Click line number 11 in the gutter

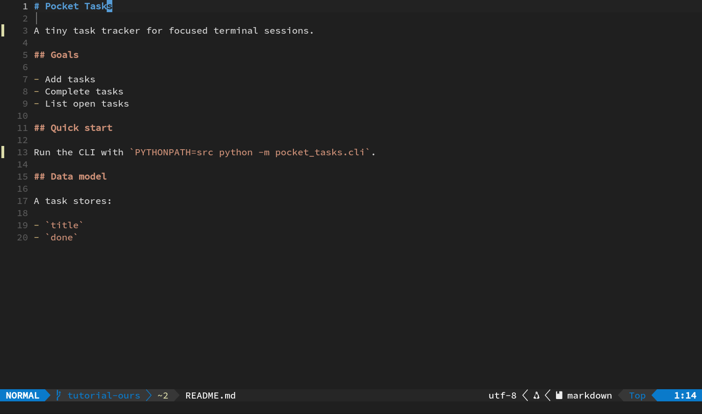(22, 128)
